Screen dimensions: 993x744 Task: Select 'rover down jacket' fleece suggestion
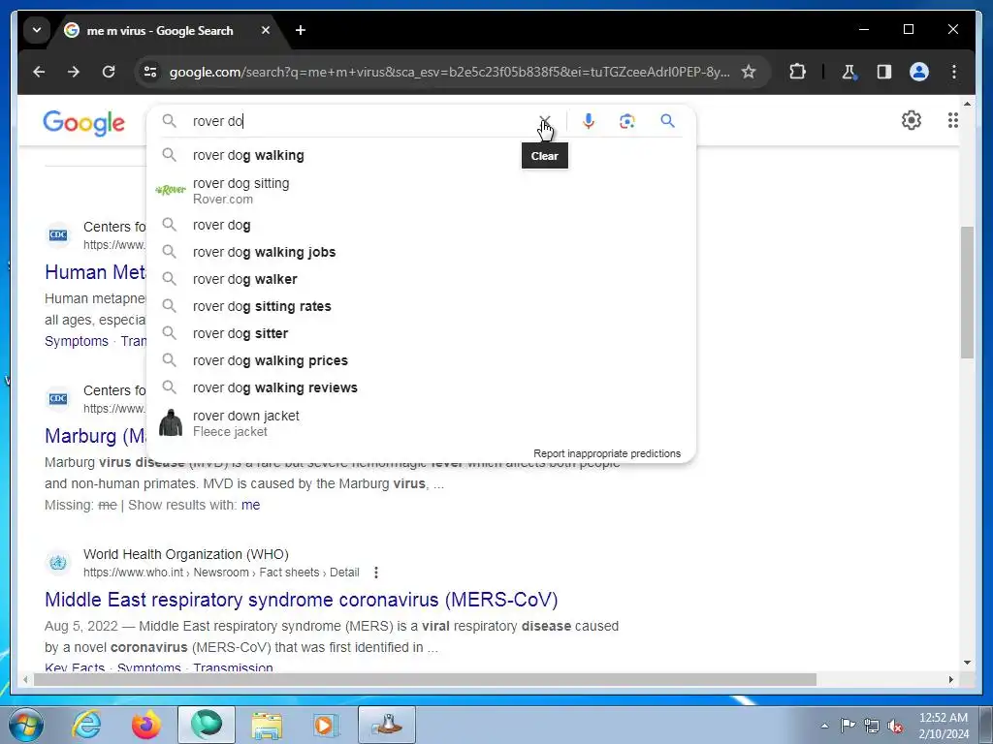(x=421, y=423)
